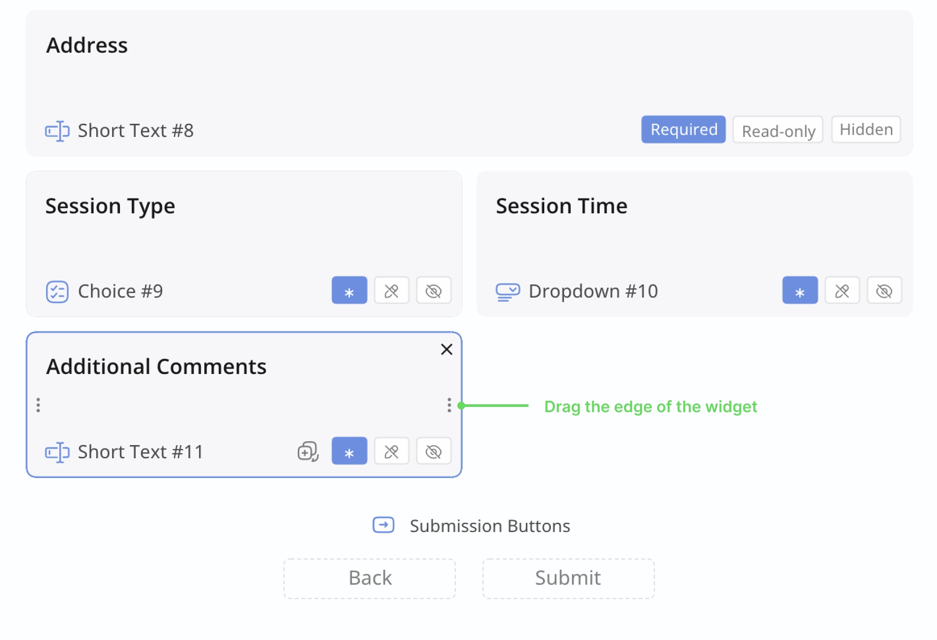Toggle required asterisk for Session Time

800,290
